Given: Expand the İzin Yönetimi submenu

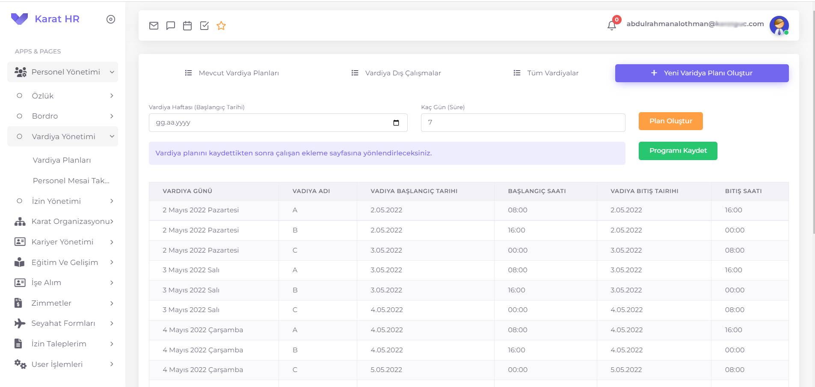Looking at the screenshot, I should pyautogui.click(x=112, y=201).
